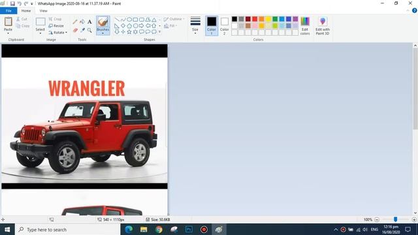The width and height of the screenshot is (418, 235).
Task: Click Edit with Paint 3D
Action: (322, 25)
